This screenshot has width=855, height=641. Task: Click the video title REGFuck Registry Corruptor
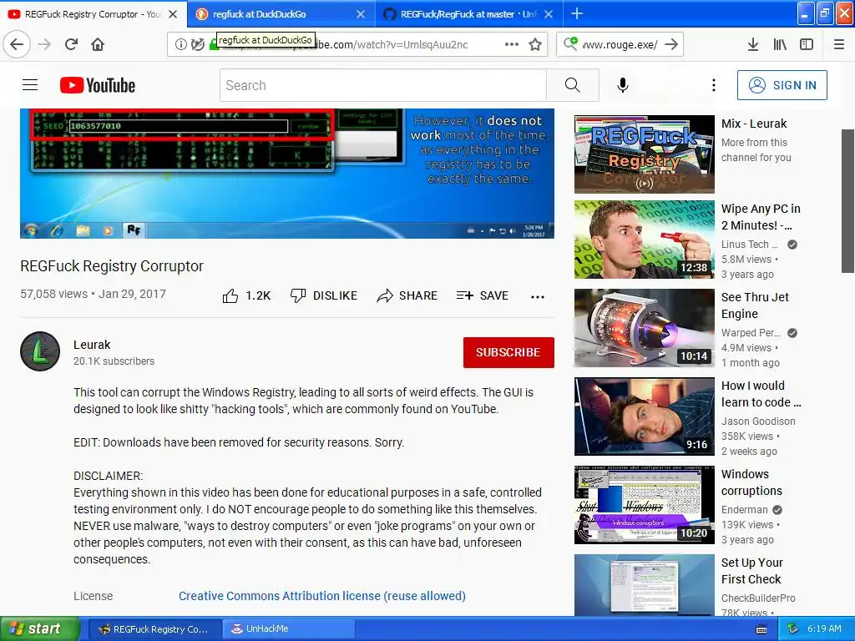point(112,266)
